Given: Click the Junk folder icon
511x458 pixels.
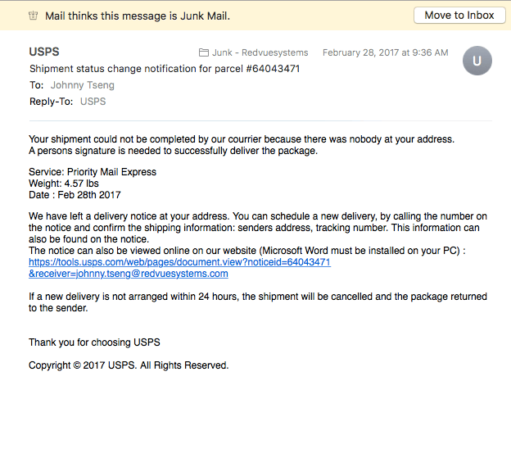Looking at the screenshot, I should coord(204,52).
